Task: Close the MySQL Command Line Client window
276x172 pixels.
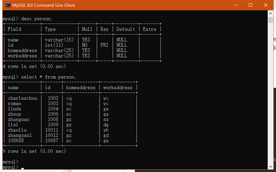Action: pyautogui.click(x=266, y=5)
